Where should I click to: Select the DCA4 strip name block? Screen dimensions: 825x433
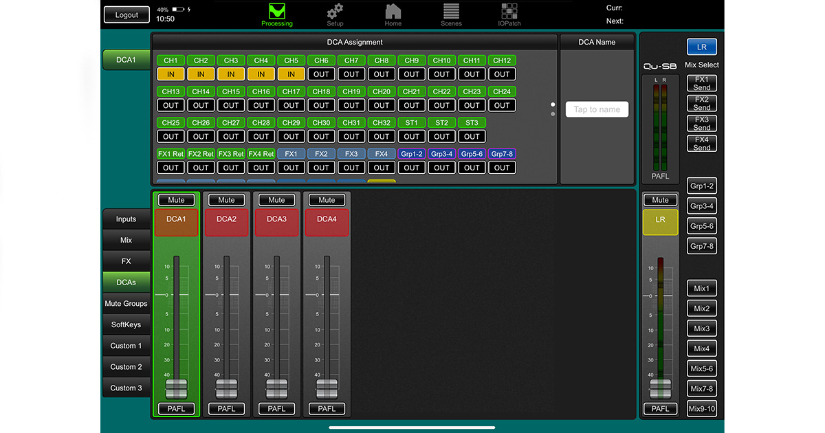[x=327, y=222]
